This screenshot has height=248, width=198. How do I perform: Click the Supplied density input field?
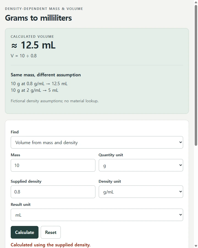coord(53,192)
